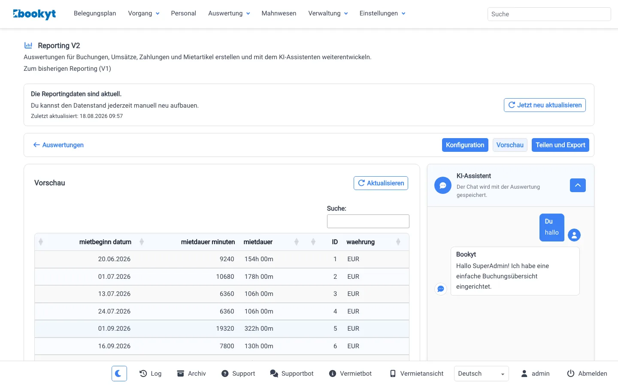Click the bookyt logo
This screenshot has height=386, width=618.
[x=34, y=14]
